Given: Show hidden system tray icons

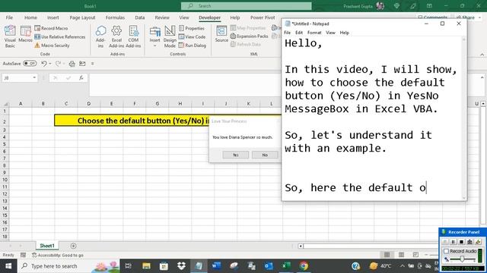Looking at the screenshot, I should click(403, 266).
